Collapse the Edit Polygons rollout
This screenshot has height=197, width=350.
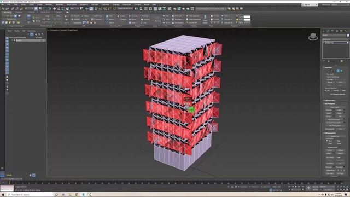(329, 103)
